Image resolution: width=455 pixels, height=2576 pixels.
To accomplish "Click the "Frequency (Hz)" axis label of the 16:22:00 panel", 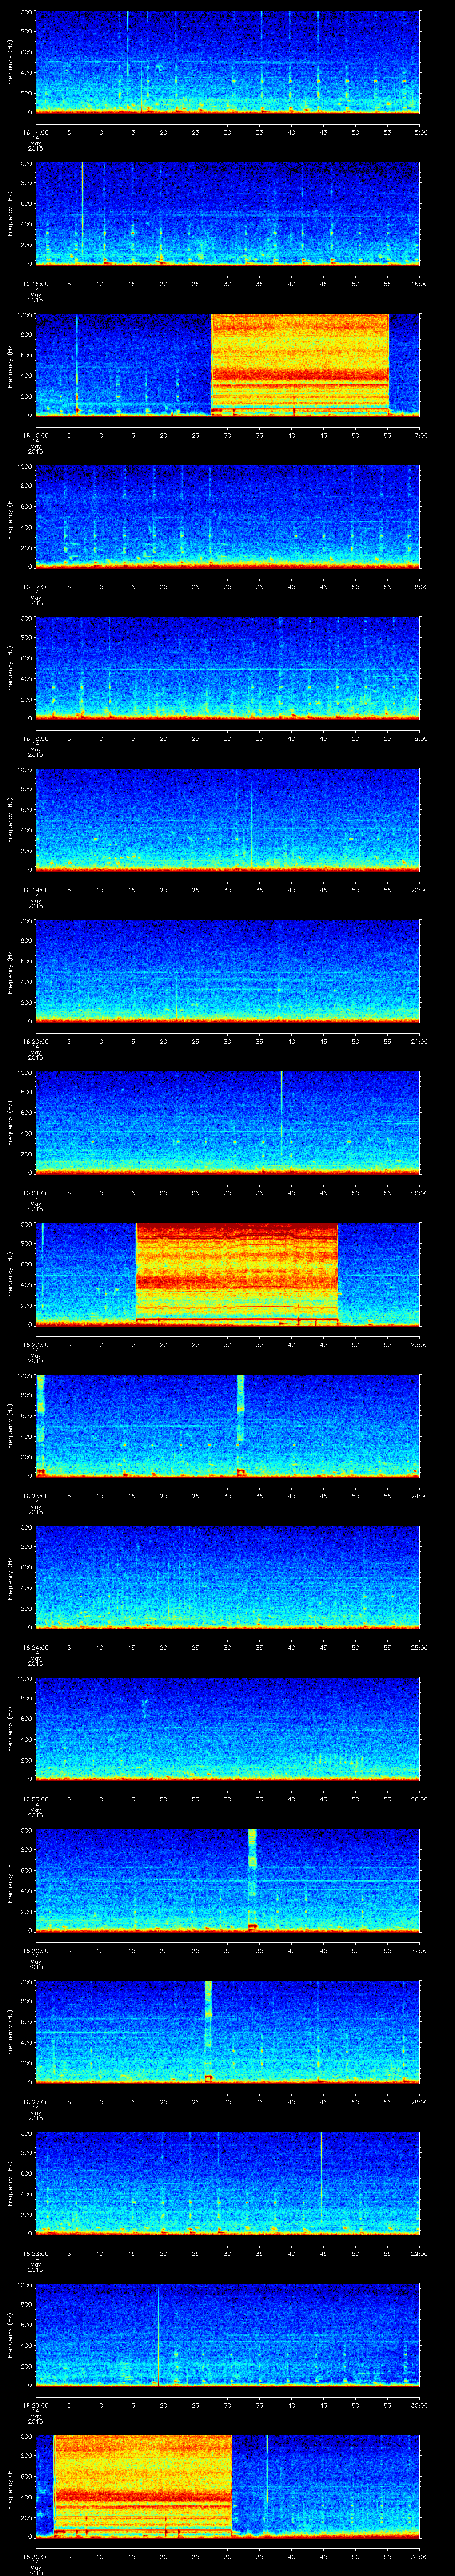I will tap(10, 1273).
